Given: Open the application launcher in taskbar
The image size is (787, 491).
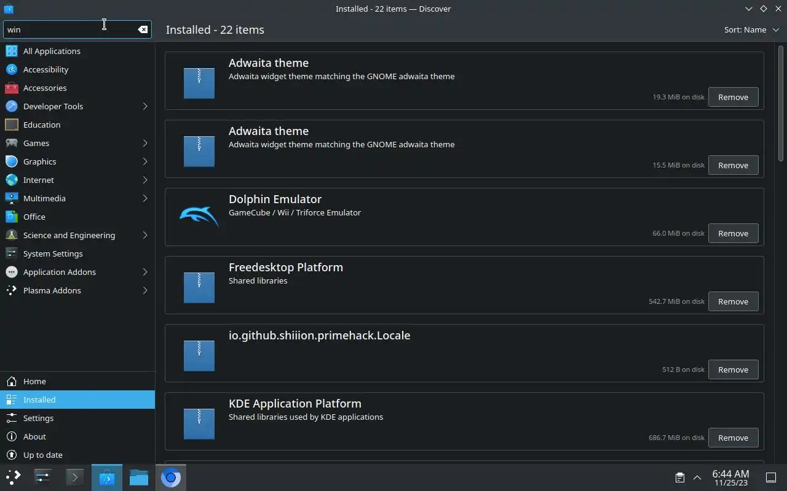Looking at the screenshot, I should (x=13, y=477).
